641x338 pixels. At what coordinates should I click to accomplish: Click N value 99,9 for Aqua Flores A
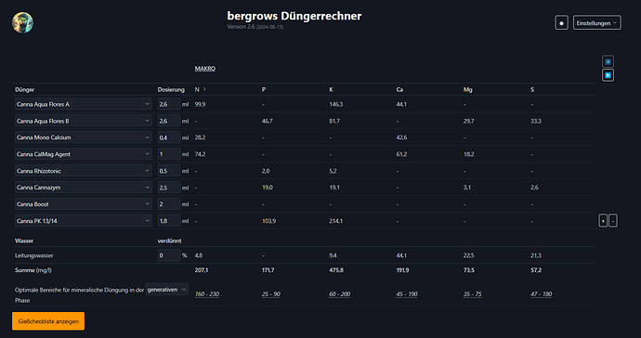[x=200, y=104]
